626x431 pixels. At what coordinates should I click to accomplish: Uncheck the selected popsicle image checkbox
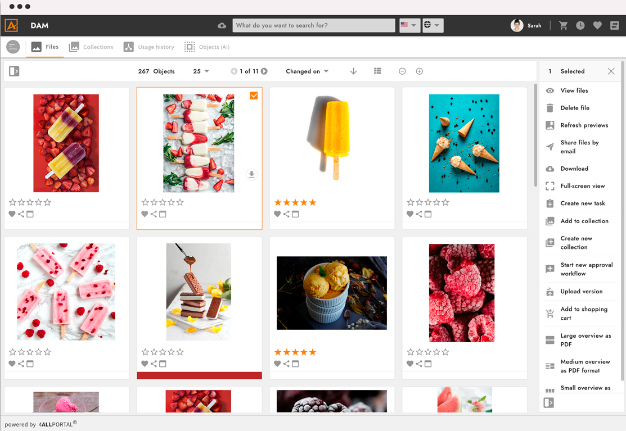(x=254, y=96)
